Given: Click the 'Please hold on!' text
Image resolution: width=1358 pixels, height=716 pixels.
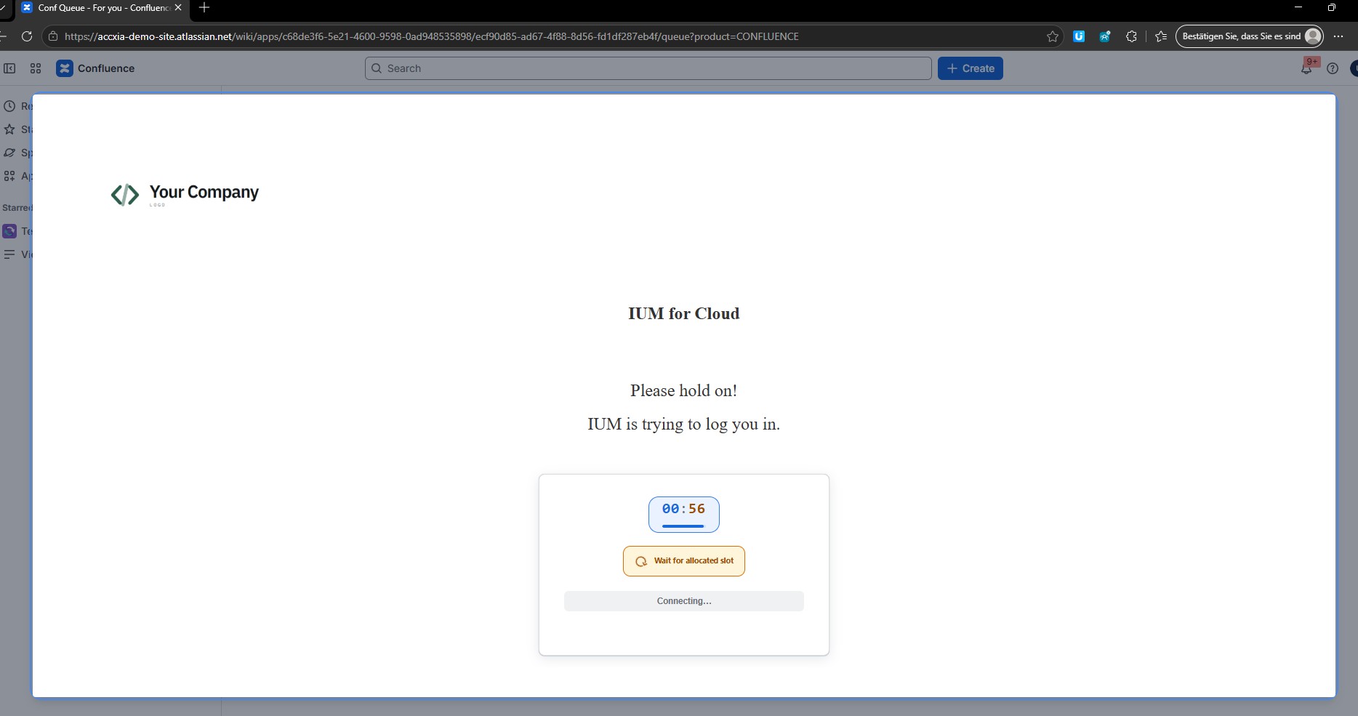Looking at the screenshot, I should click(683, 390).
